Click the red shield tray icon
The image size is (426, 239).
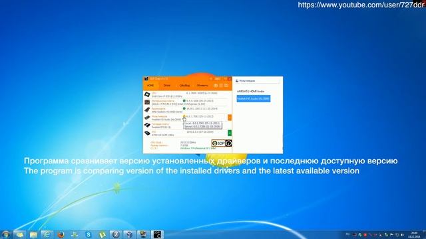(365, 234)
